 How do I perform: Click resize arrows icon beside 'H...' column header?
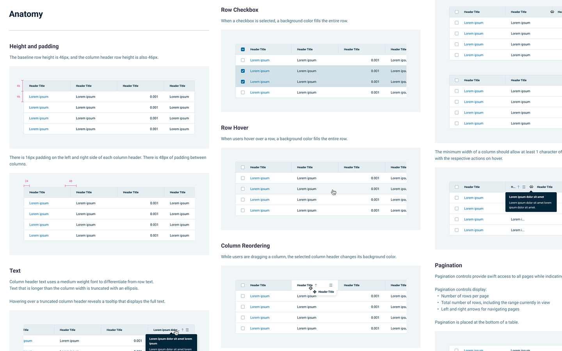click(x=531, y=187)
